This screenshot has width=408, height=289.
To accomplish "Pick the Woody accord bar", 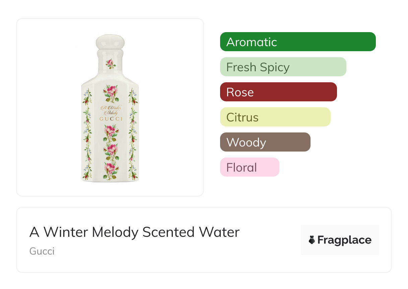I will 265,142.
